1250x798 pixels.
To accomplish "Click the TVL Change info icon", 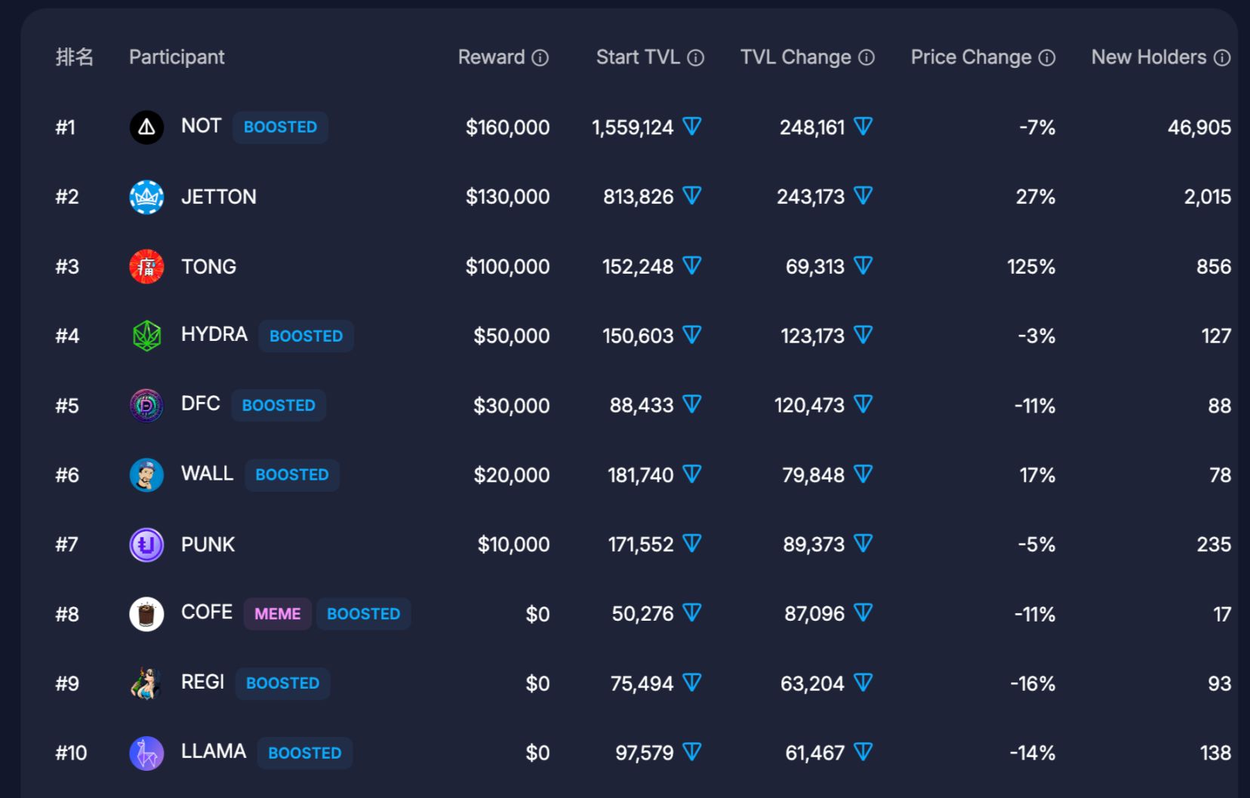I will point(867,58).
